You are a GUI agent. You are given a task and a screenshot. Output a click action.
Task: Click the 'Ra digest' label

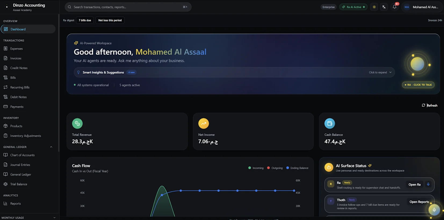click(68, 20)
